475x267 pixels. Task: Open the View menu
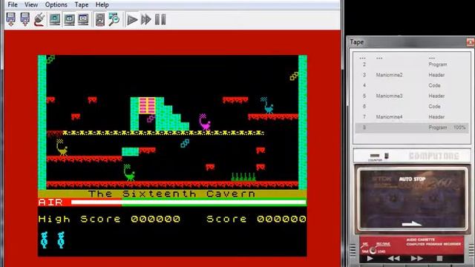pos(31,4)
